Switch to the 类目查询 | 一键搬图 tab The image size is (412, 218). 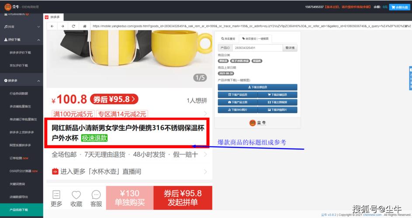256,39
